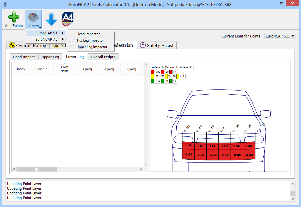Open the Lower Leg sub-tab
301x207 pixels.
tap(75, 57)
